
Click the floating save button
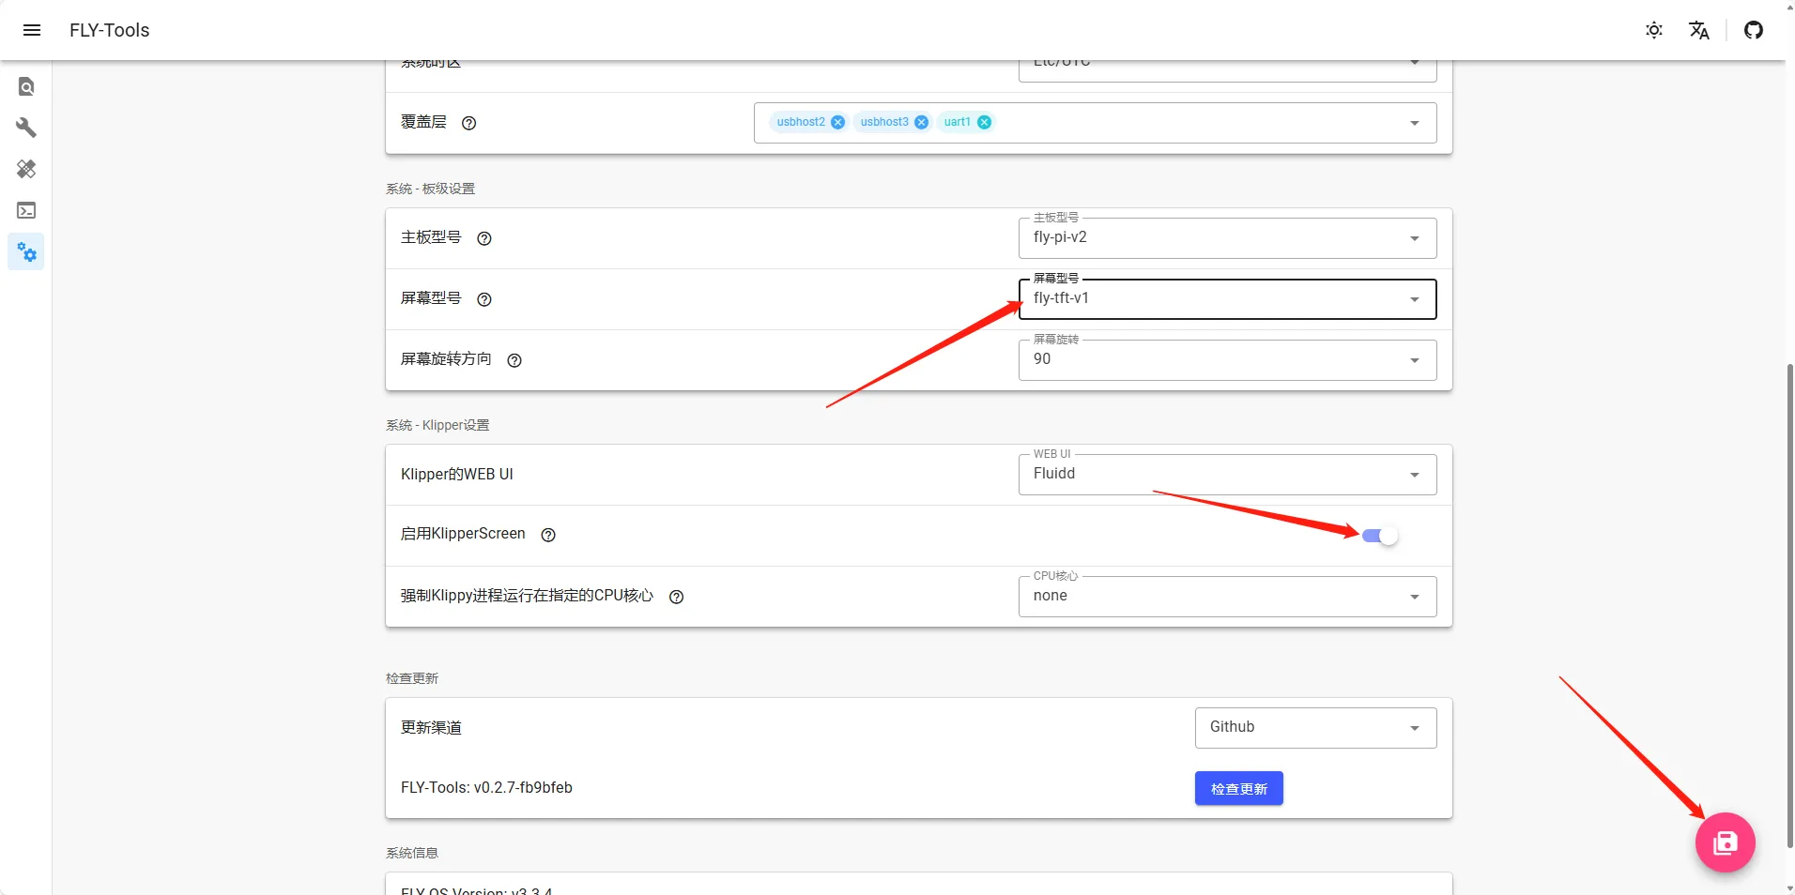coord(1725,842)
